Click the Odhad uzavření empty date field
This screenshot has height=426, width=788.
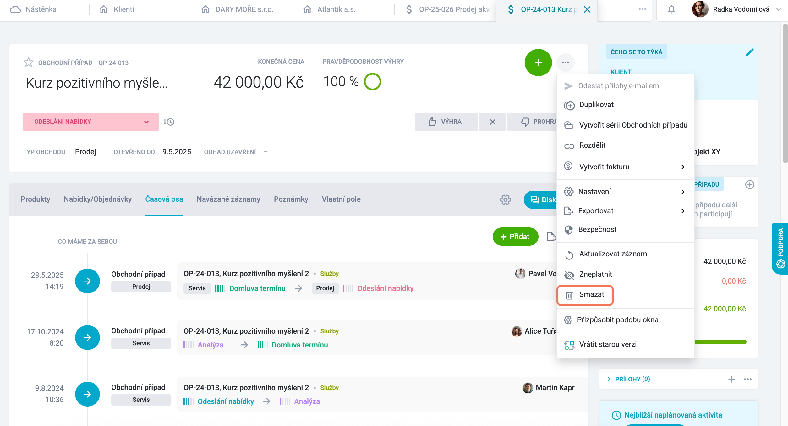[x=265, y=152]
